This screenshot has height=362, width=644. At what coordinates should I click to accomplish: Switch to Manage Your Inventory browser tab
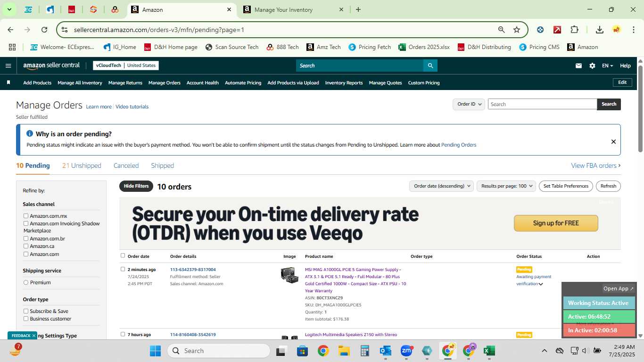coord(293,9)
